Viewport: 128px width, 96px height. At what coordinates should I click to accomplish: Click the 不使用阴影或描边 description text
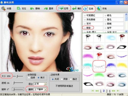(64, 86)
